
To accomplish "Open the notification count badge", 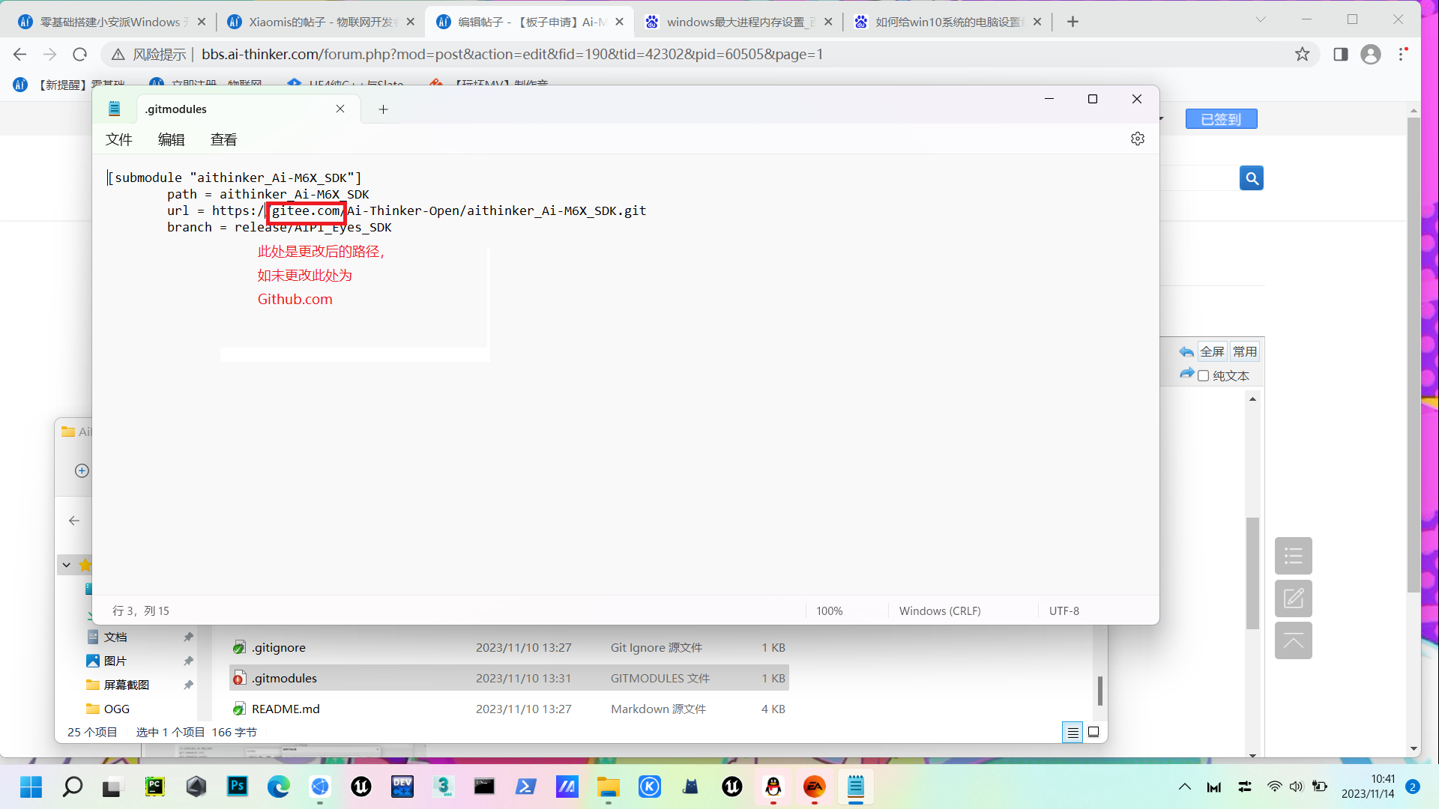I will (x=1413, y=787).
